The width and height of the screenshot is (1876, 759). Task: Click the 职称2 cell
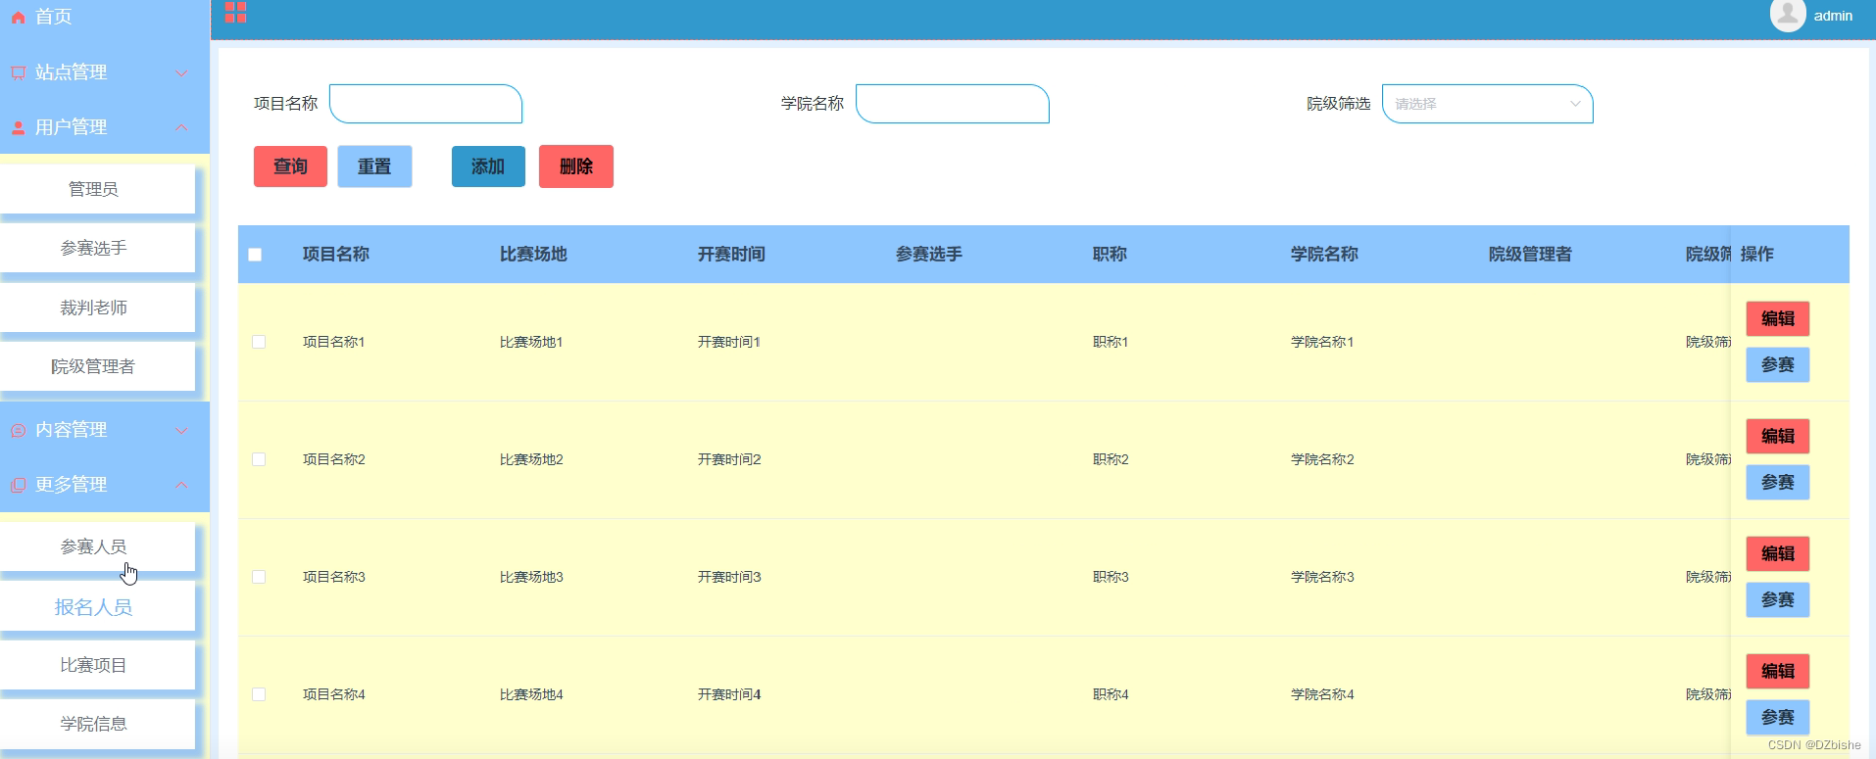pyautogui.click(x=1111, y=459)
